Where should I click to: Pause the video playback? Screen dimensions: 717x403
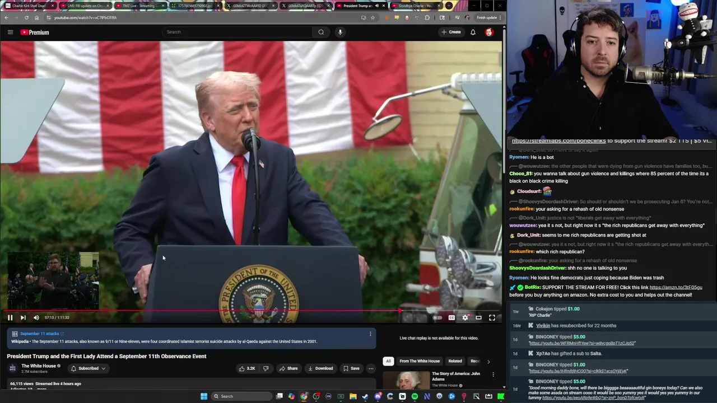tap(10, 317)
